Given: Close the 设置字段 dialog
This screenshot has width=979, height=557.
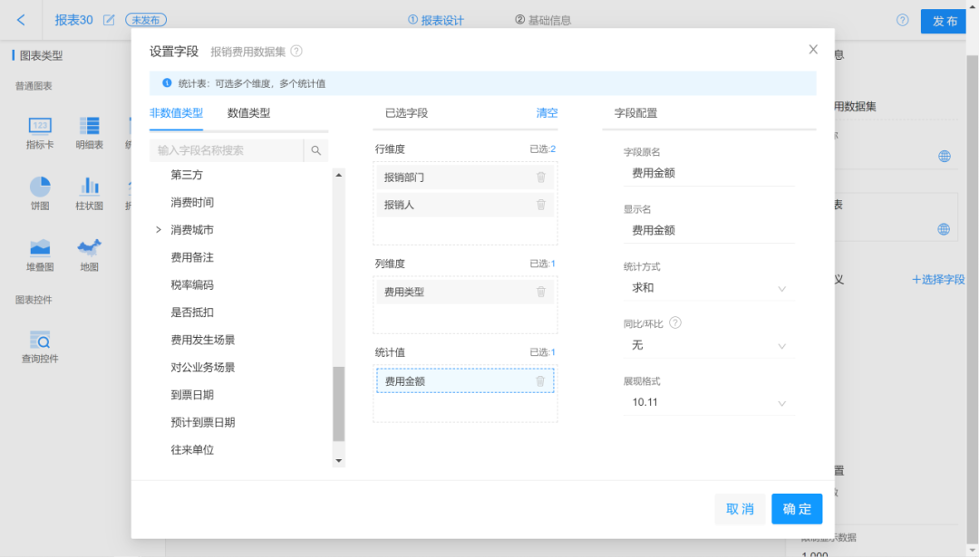Looking at the screenshot, I should point(813,49).
